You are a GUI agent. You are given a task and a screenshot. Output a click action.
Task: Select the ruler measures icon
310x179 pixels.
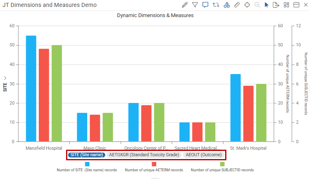237,5
